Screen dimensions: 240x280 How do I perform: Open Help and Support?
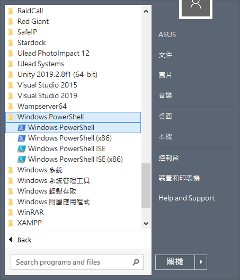tap(186, 198)
